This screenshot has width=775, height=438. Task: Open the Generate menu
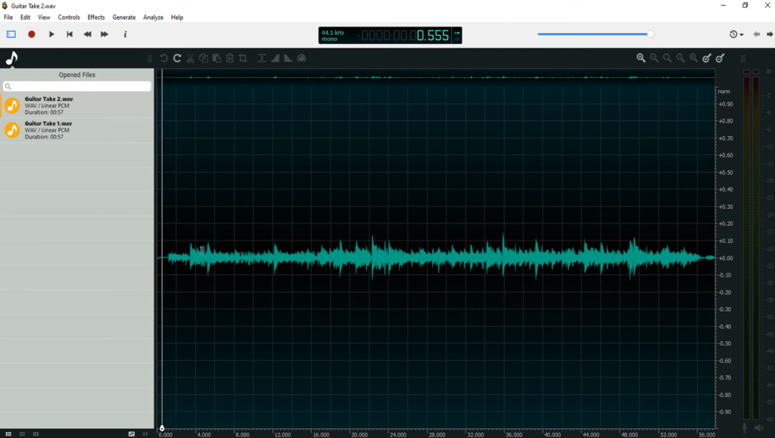point(124,17)
